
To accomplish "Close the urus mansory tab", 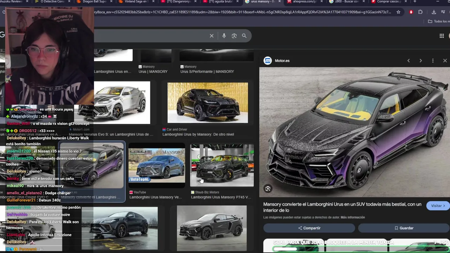I will pos(279,2).
